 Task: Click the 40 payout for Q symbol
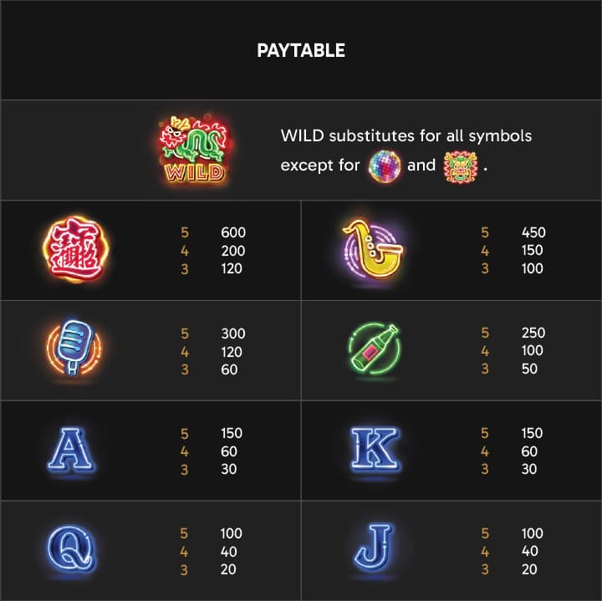tap(228, 552)
